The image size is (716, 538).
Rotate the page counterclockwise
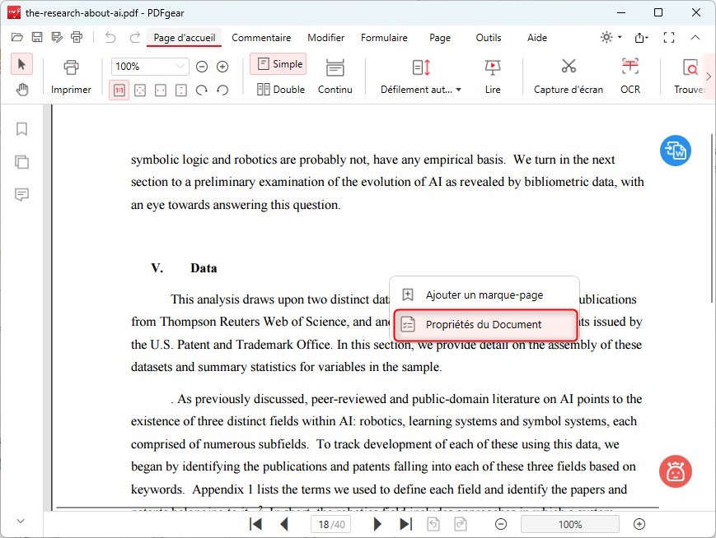point(222,90)
